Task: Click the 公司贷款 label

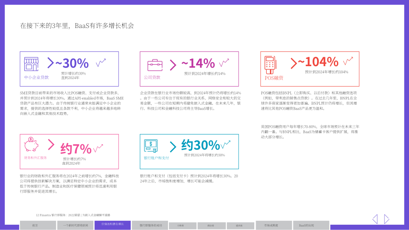Action: 152,77
